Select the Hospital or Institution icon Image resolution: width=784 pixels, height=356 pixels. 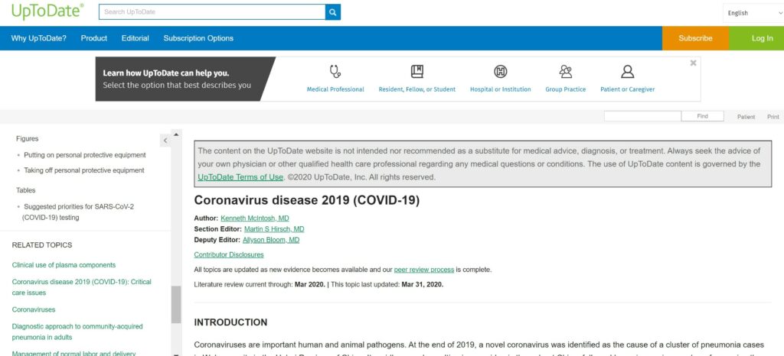pos(501,72)
